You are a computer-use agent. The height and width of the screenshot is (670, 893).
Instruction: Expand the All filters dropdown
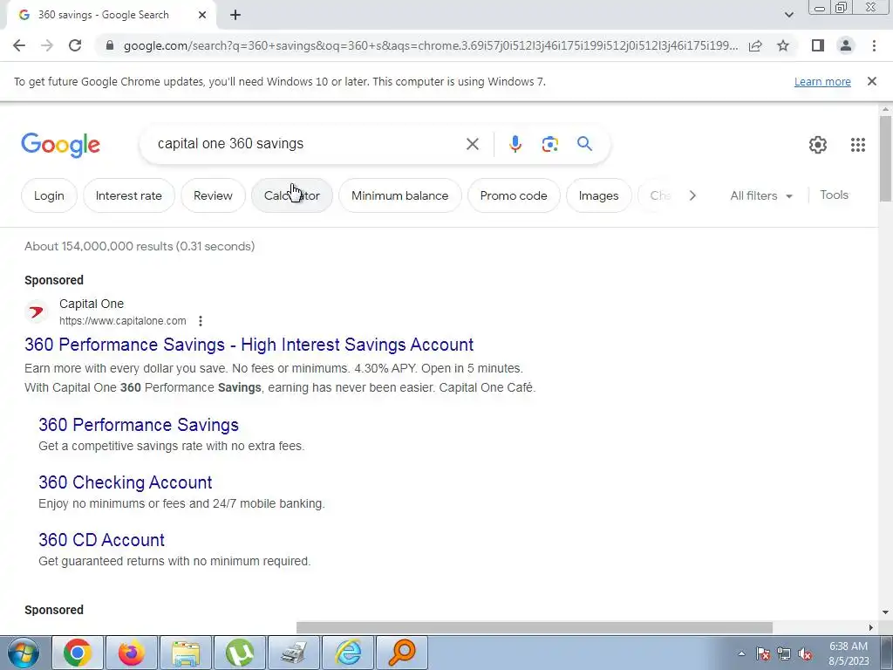click(x=760, y=195)
